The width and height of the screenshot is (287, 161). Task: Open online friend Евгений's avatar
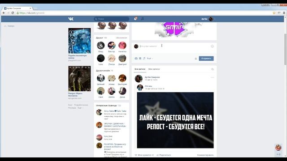100,78
